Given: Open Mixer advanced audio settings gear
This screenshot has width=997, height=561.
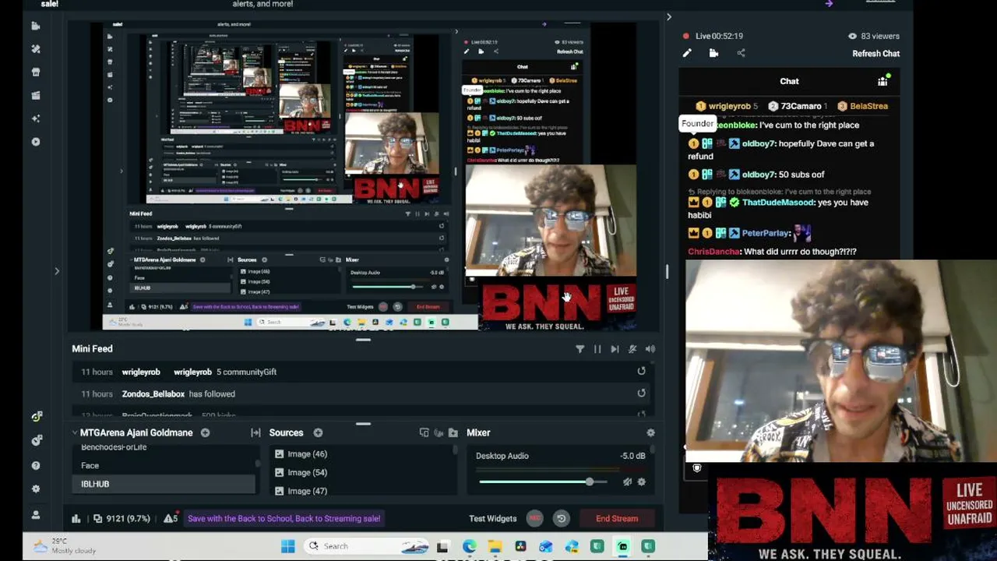Looking at the screenshot, I should [x=650, y=432].
